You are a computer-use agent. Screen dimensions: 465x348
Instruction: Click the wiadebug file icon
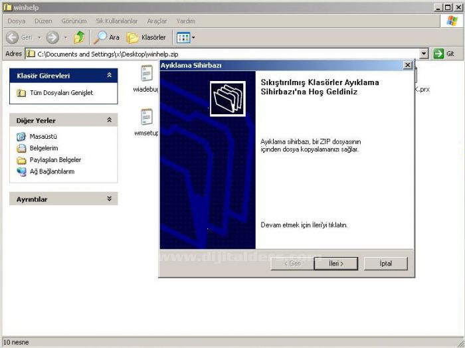pos(147,74)
